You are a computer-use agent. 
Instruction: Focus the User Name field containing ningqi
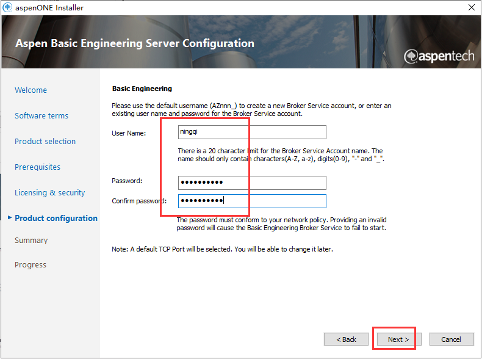click(252, 132)
